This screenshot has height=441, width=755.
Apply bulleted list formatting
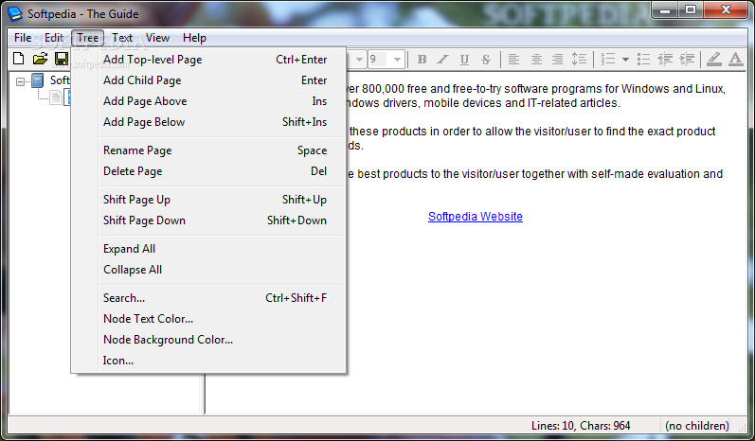644,60
